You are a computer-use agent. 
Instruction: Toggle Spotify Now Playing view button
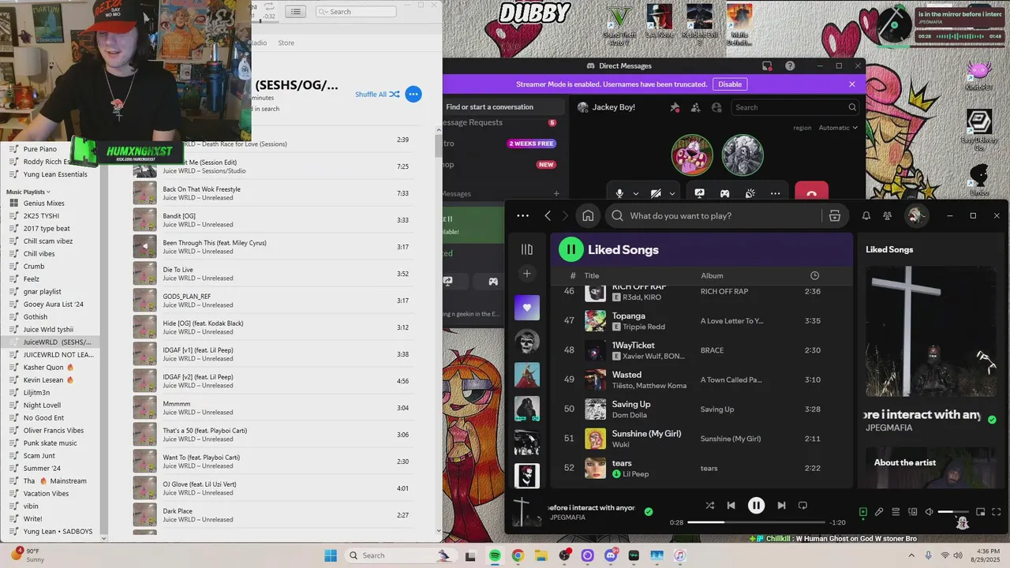click(x=862, y=512)
